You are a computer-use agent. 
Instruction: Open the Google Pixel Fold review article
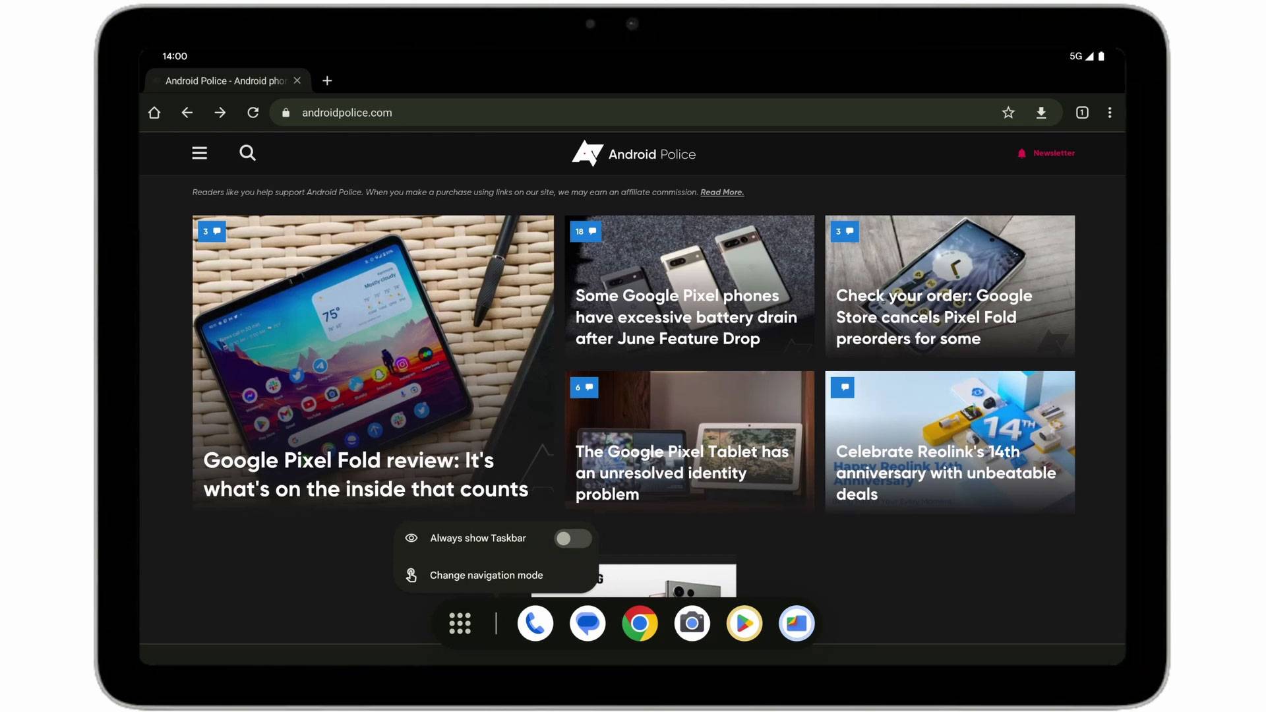(373, 364)
